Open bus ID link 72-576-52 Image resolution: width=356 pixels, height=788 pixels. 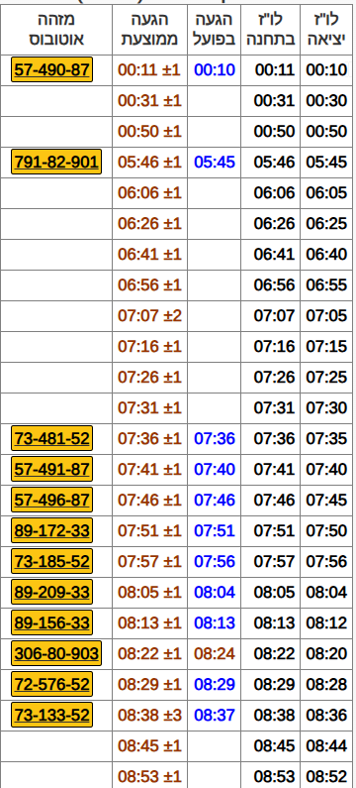pyautogui.click(x=51, y=685)
